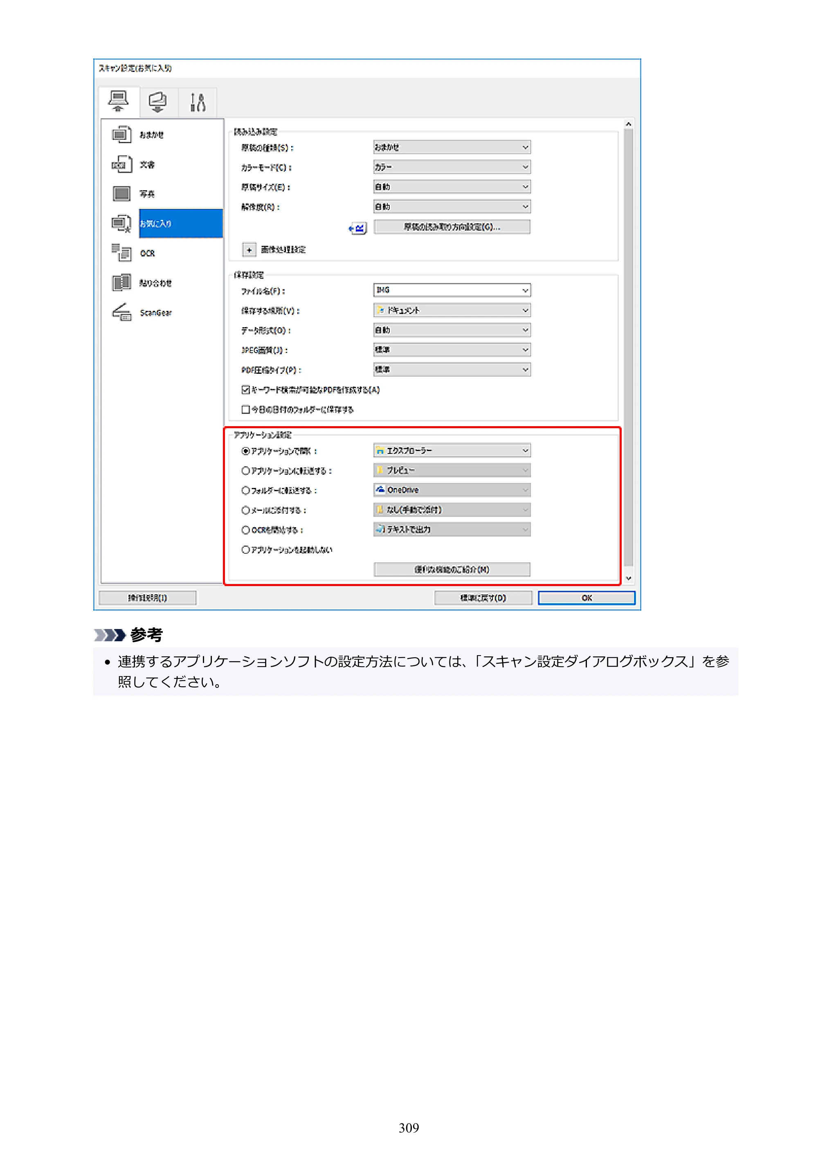Click the 操作説明 button

tap(147, 598)
